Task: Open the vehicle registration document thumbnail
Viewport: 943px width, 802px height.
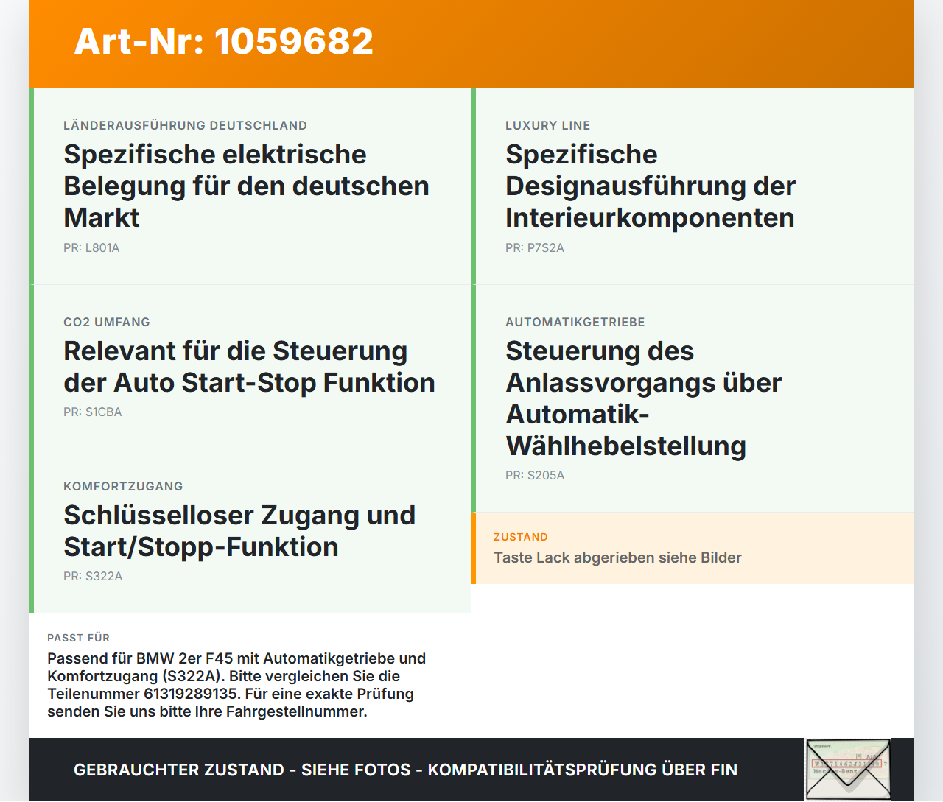Action: (x=848, y=770)
